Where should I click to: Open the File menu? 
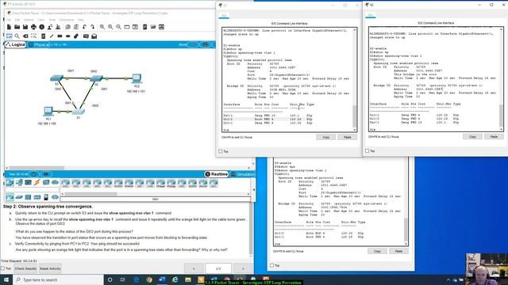[9, 20]
